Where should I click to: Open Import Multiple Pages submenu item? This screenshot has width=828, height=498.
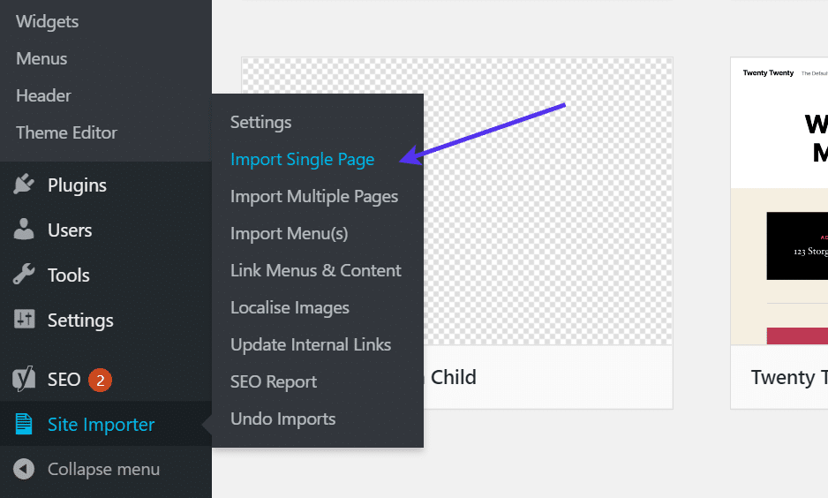click(313, 196)
